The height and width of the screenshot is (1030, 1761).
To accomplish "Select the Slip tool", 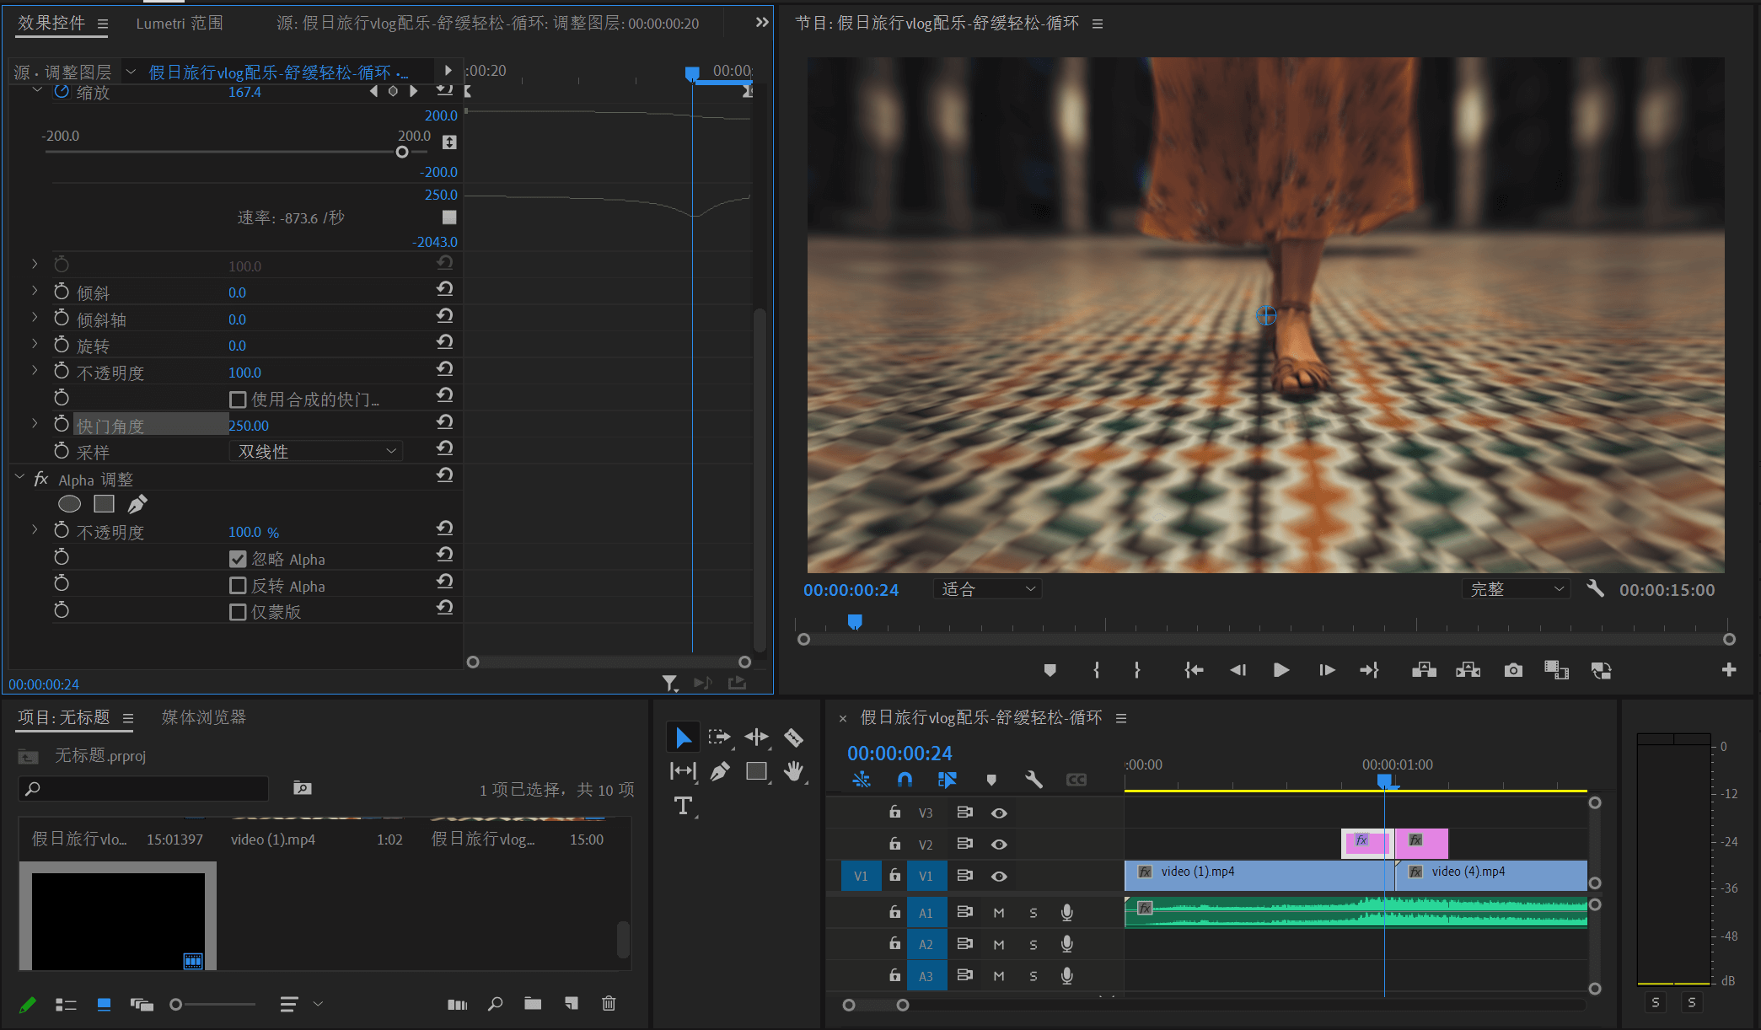I will pyautogui.click(x=683, y=771).
